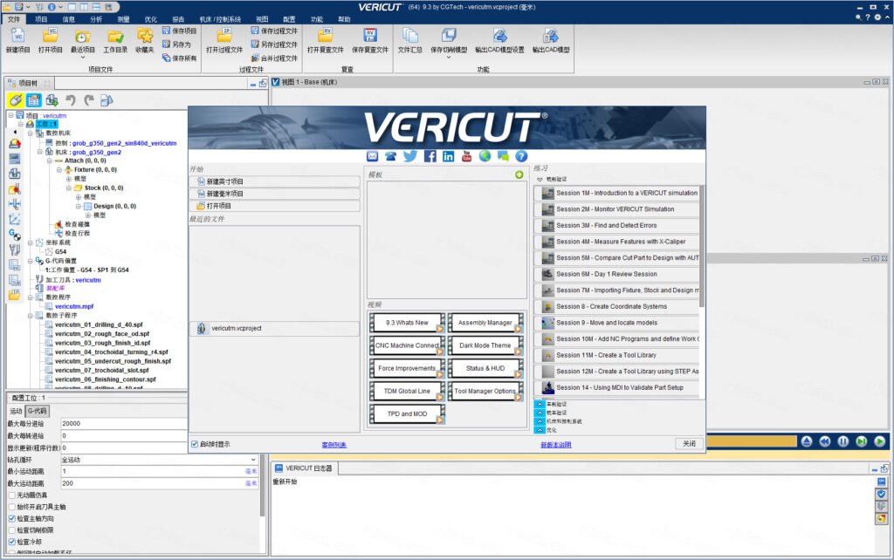Click 合并过程文件 in ribbon

click(x=274, y=58)
